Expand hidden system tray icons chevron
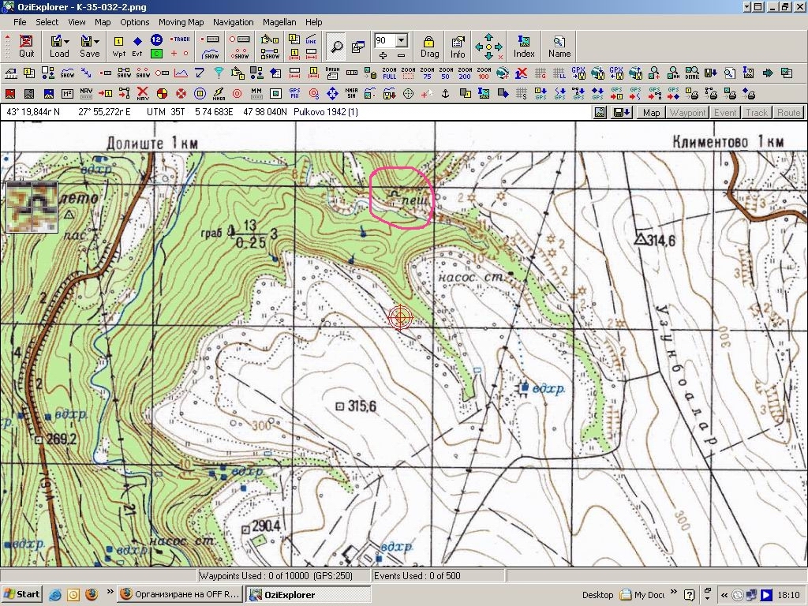 click(x=724, y=595)
